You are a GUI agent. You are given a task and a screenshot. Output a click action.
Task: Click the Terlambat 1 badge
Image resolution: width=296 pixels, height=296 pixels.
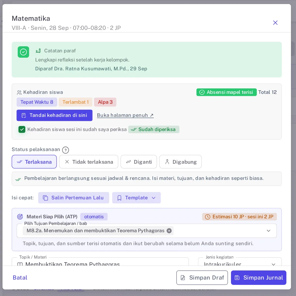coord(75,102)
